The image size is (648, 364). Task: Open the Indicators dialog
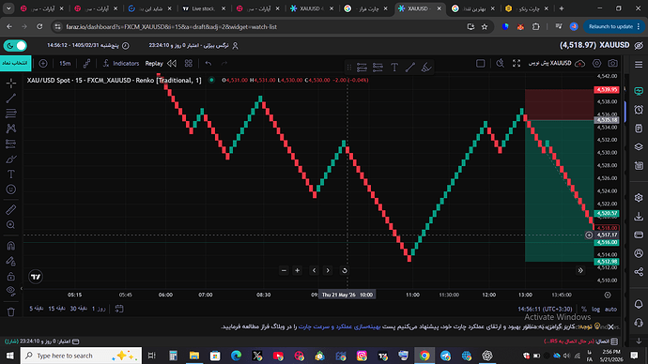120,64
